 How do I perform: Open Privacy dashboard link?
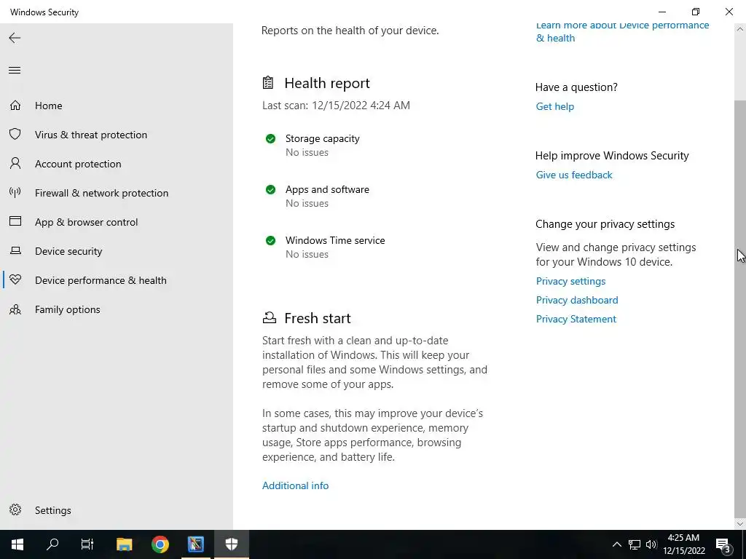click(x=577, y=300)
